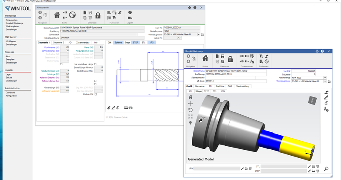Save record in Komponenten Datensatz group
The image size is (341, 180).
pyautogui.click(x=90, y=13)
